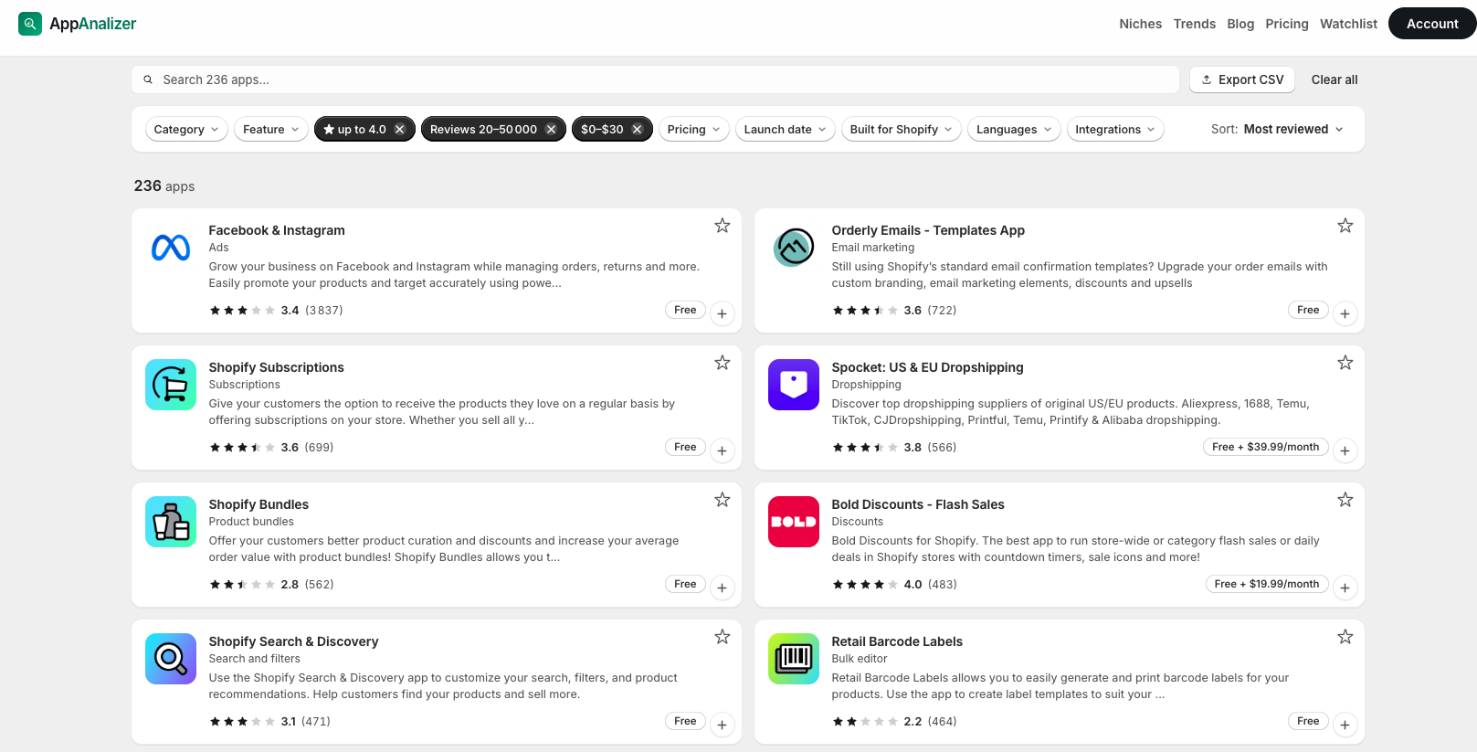
Task: Click the 236 apps count text
Action: tap(164, 185)
